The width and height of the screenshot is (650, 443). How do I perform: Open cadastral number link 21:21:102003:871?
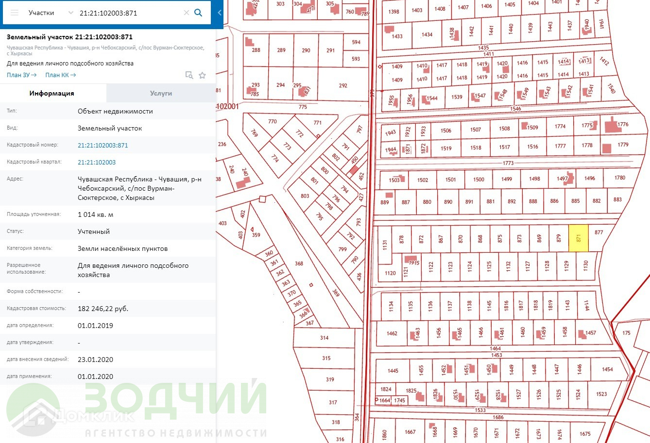click(x=103, y=145)
